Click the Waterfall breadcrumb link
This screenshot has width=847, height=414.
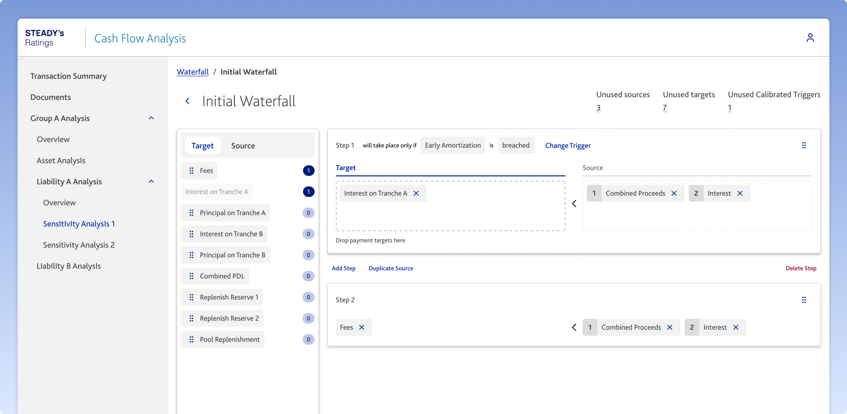click(x=192, y=72)
